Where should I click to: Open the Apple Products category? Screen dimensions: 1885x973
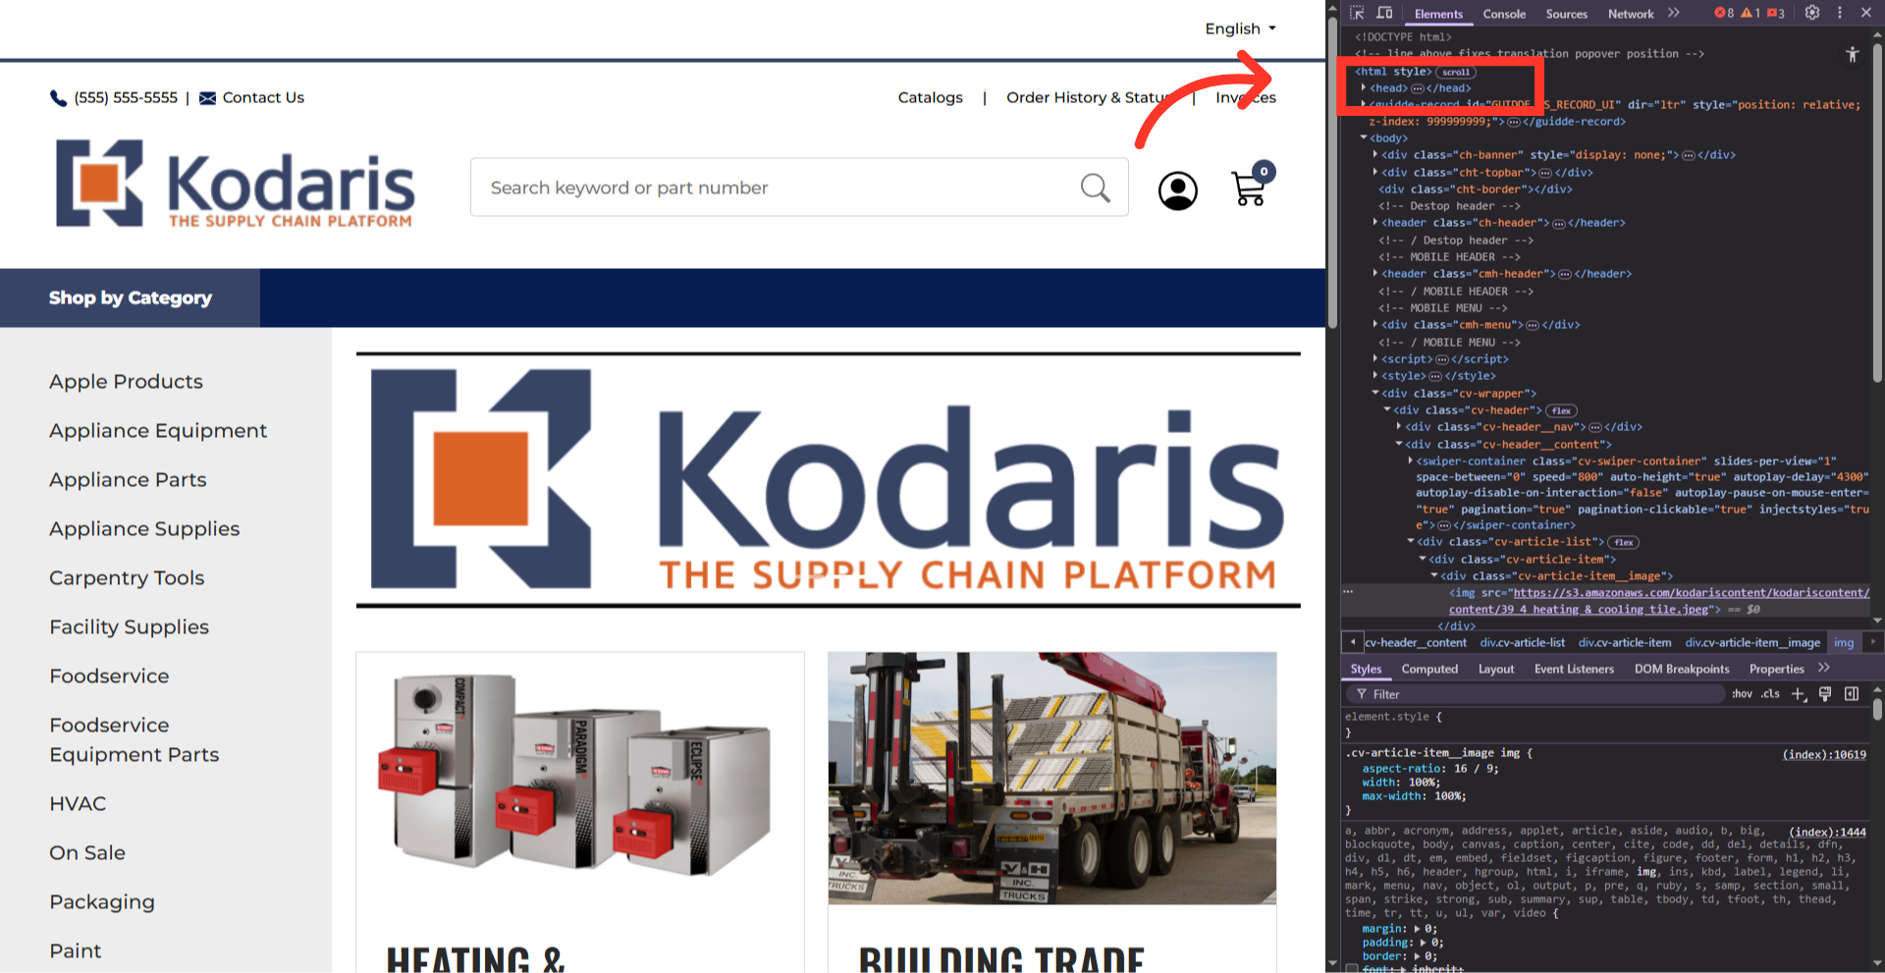click(x=126, y=382)
